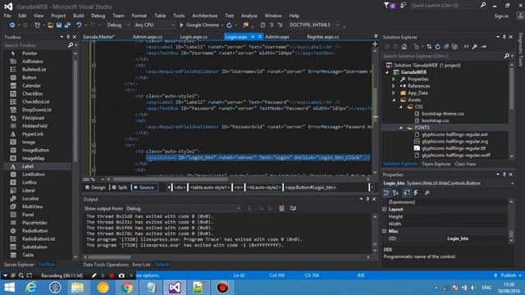This screenshot has width=525, height=295.
Task: Collapse the FONTS folder node
Action: [401, 128]
